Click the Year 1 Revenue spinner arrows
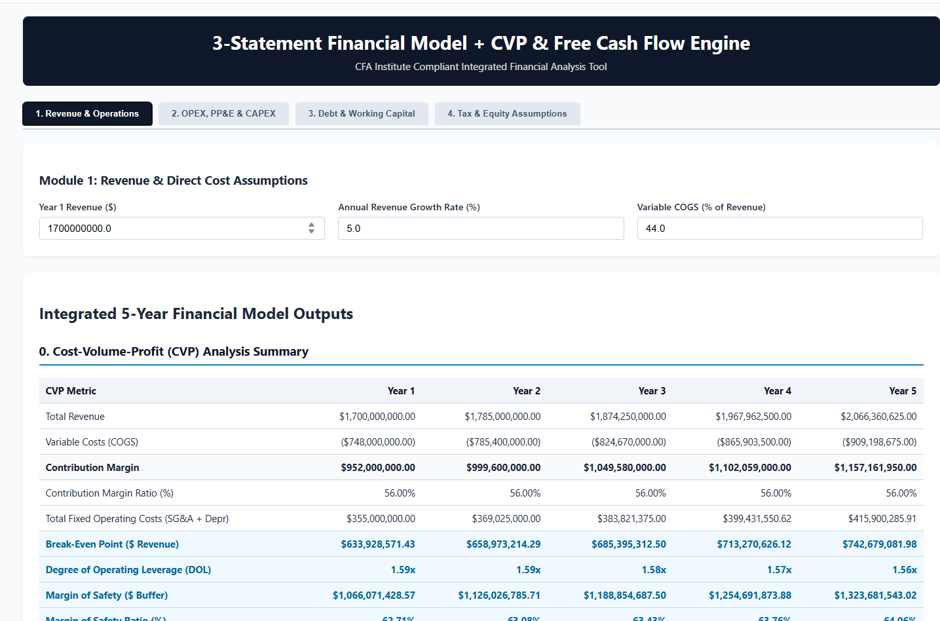The image size is (940, 621). click(x=311, y=228)
